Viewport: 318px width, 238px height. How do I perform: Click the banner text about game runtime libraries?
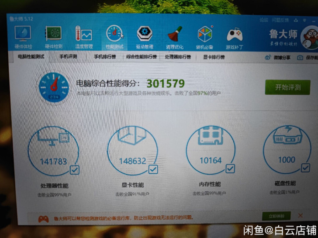[x=123, y=218]
